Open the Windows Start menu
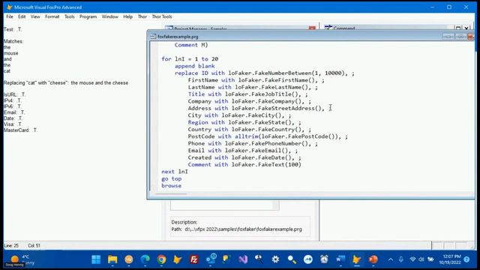480x270 pixels. point(96,259)
